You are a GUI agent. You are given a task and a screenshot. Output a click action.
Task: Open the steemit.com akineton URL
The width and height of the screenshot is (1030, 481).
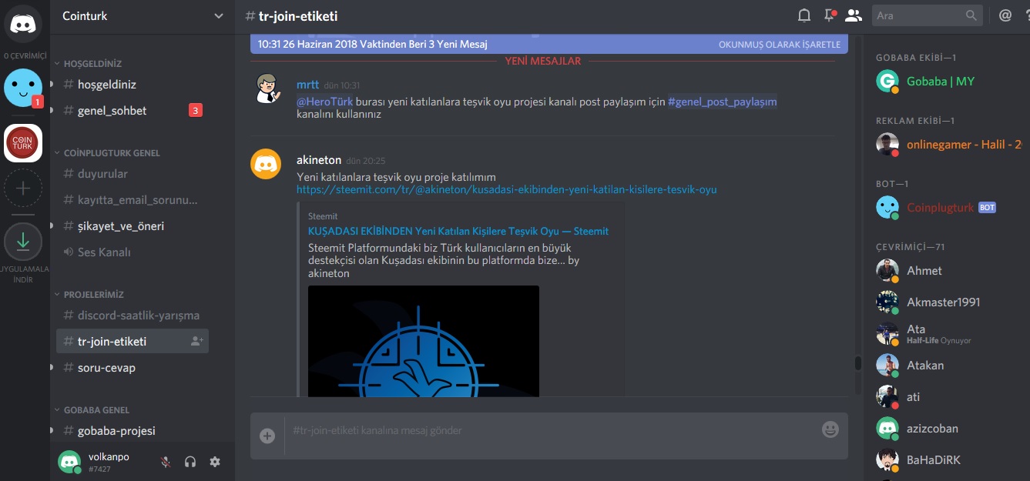507,189
